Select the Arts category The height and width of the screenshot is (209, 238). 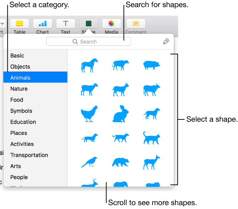(35, 166)
